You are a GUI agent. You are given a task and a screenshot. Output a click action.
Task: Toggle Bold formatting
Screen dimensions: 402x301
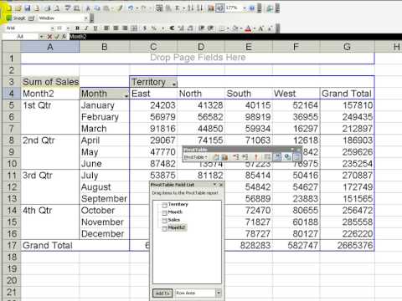[x=77, y=28]
